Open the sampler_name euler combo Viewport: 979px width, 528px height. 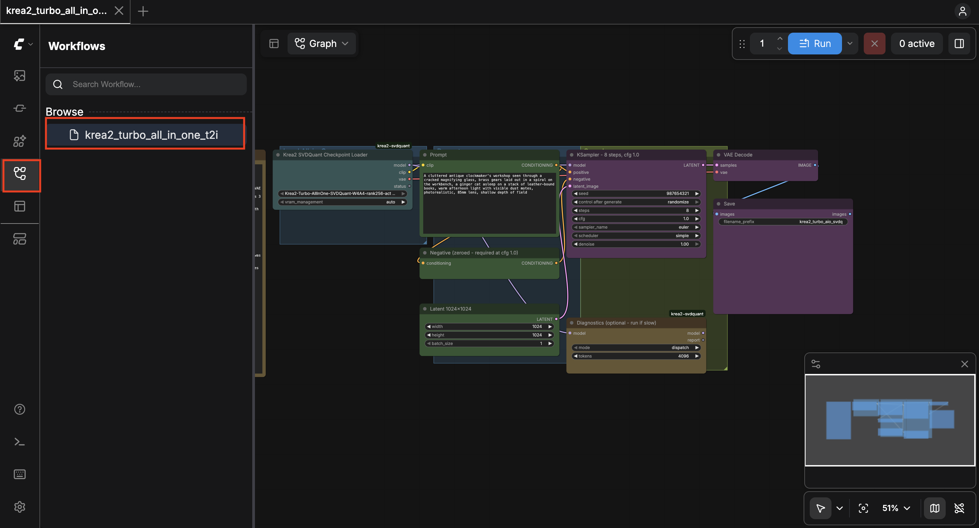(636, 228)
